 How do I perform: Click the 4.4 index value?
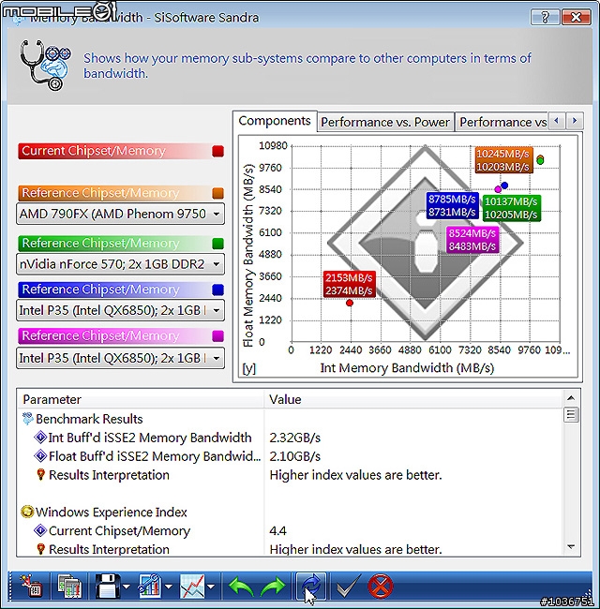pyautogui.click(x=277, y=530)
